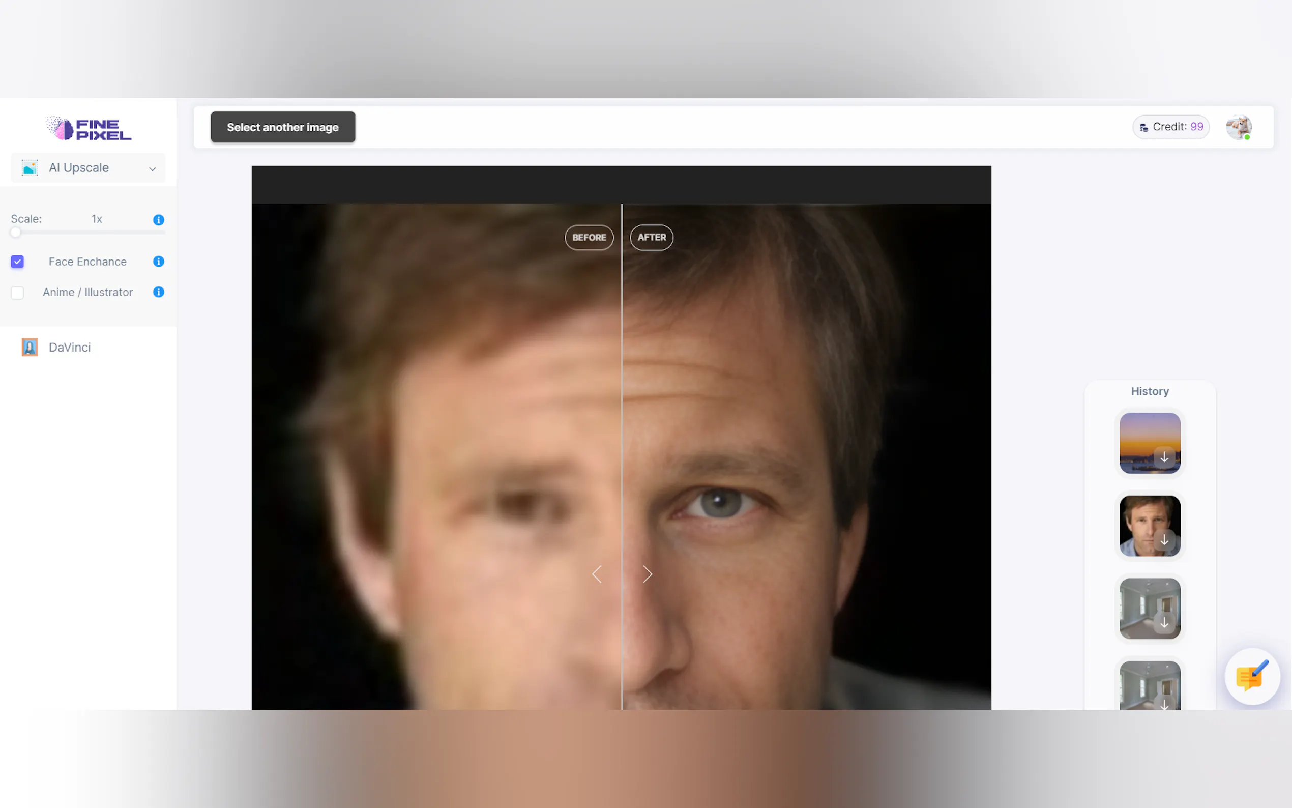The width and height of the screenshot is (1292, 808).
Task: Click the right arrow on comparison divider
Action: 648,574
